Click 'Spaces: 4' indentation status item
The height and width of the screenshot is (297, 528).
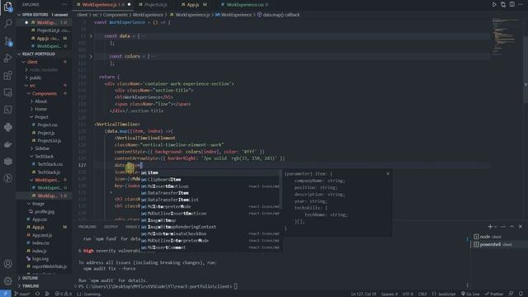pos(389,294)
